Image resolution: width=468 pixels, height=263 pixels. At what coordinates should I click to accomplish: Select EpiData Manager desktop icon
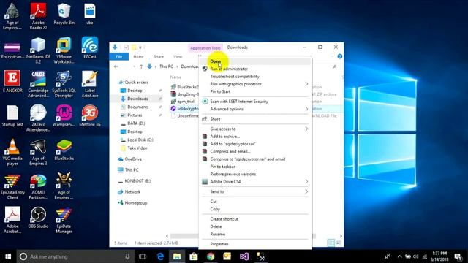click(64, 221)
